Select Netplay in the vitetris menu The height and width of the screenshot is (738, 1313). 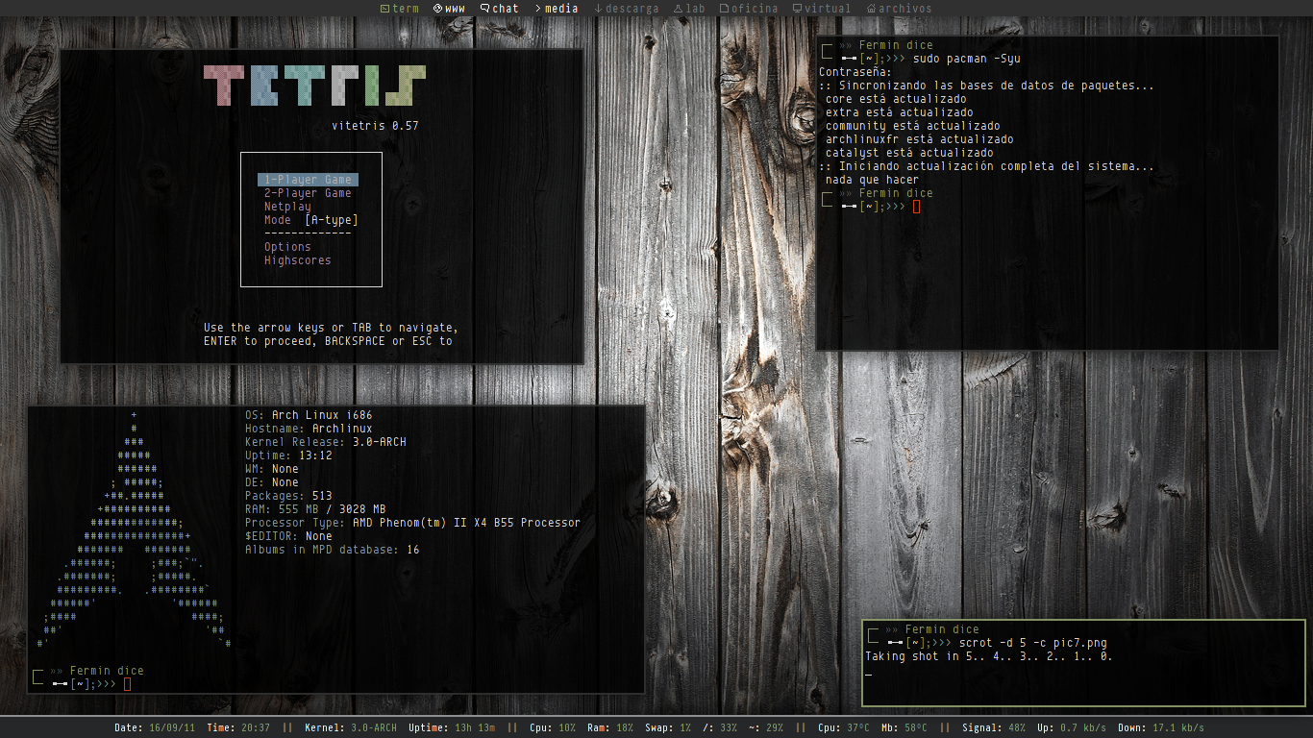[x=287, y=207]
